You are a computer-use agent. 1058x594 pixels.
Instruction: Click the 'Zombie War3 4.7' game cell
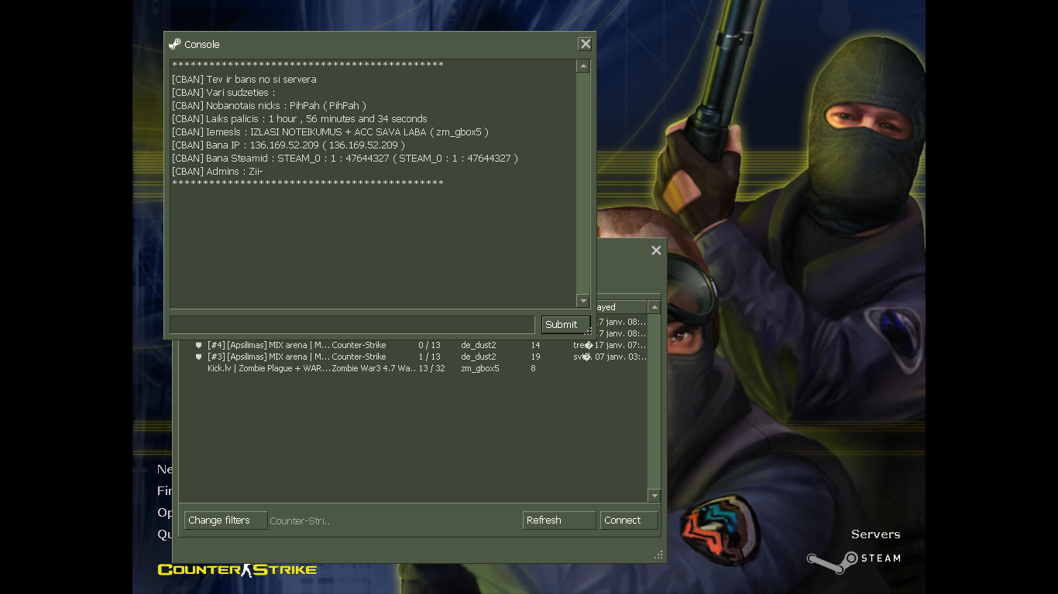(x=374, y=368)
